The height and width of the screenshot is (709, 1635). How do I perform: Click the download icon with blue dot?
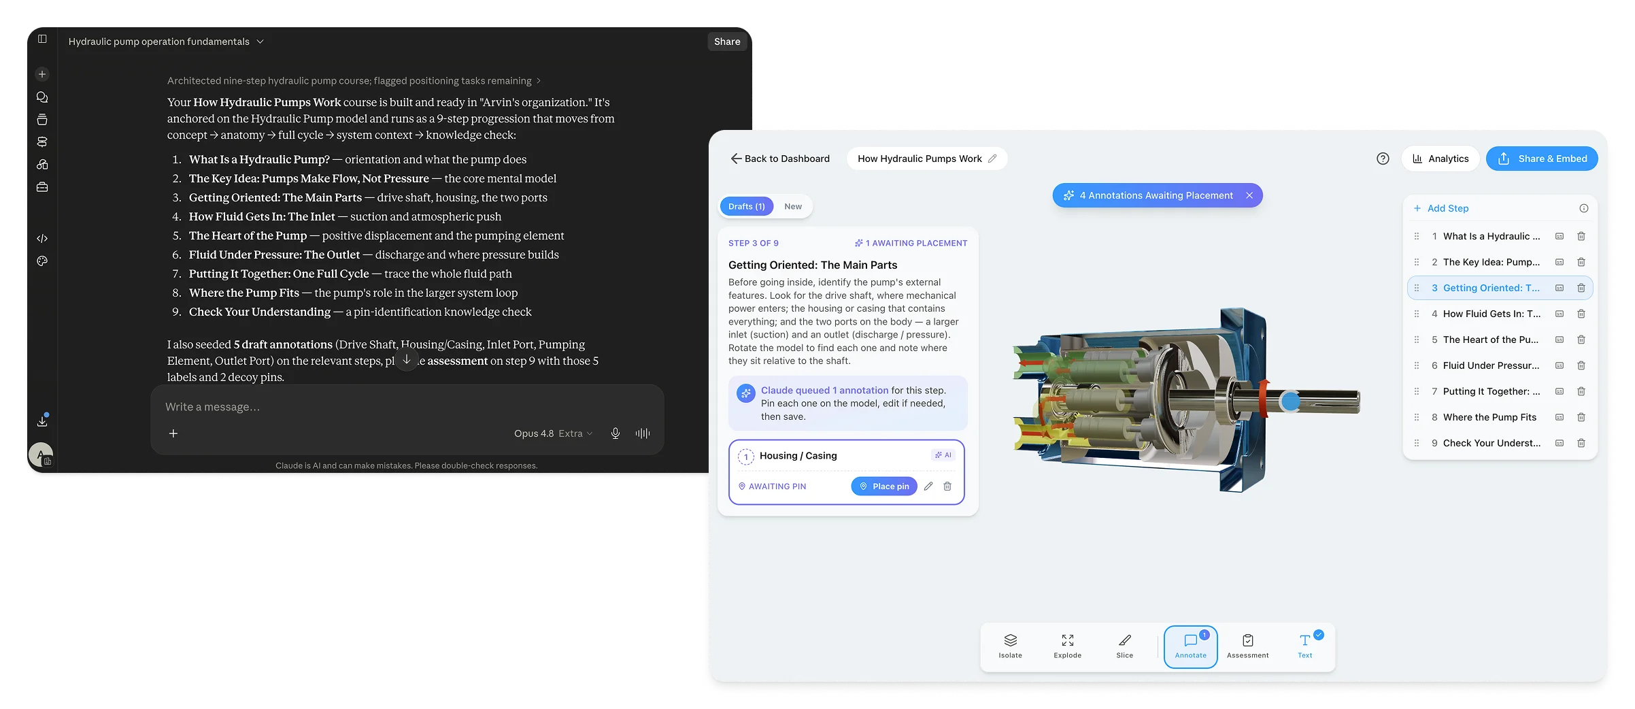(x=42, y=421)
